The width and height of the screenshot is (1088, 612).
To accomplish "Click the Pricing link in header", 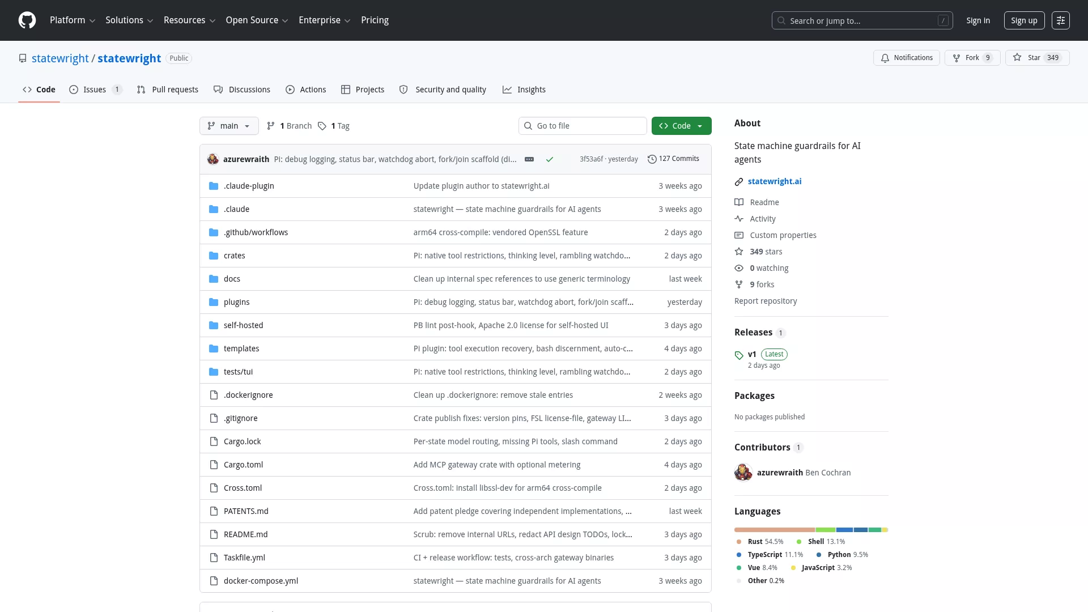I will (375, 20).
